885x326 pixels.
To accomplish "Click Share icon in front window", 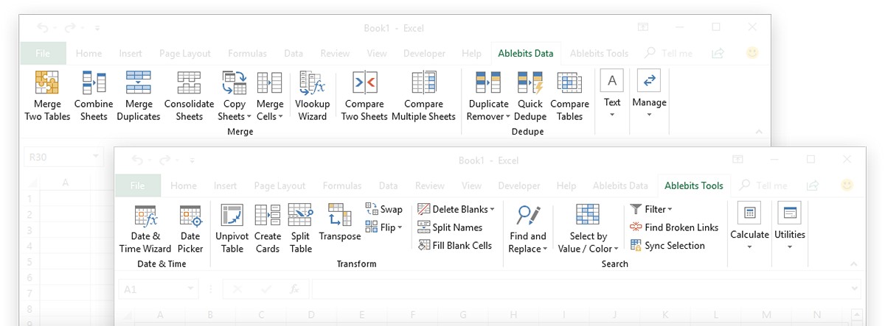I will tap(813, 185).
